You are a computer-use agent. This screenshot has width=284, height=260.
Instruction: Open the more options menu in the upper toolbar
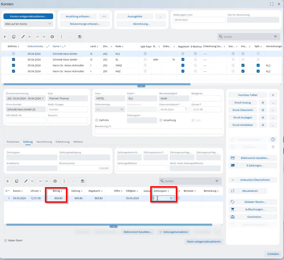[x=61, y=37]
